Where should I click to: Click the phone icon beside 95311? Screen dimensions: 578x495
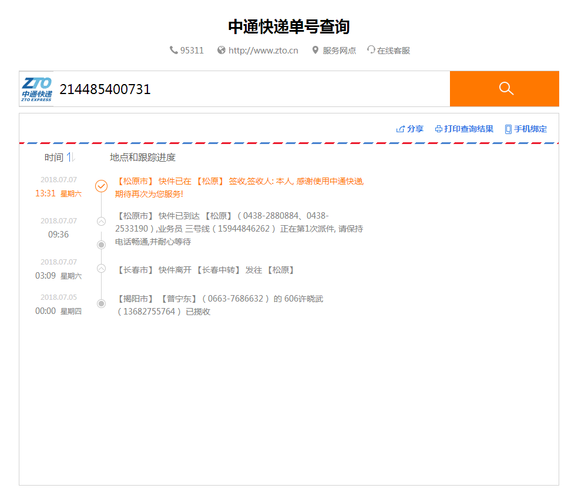(174, 50)
